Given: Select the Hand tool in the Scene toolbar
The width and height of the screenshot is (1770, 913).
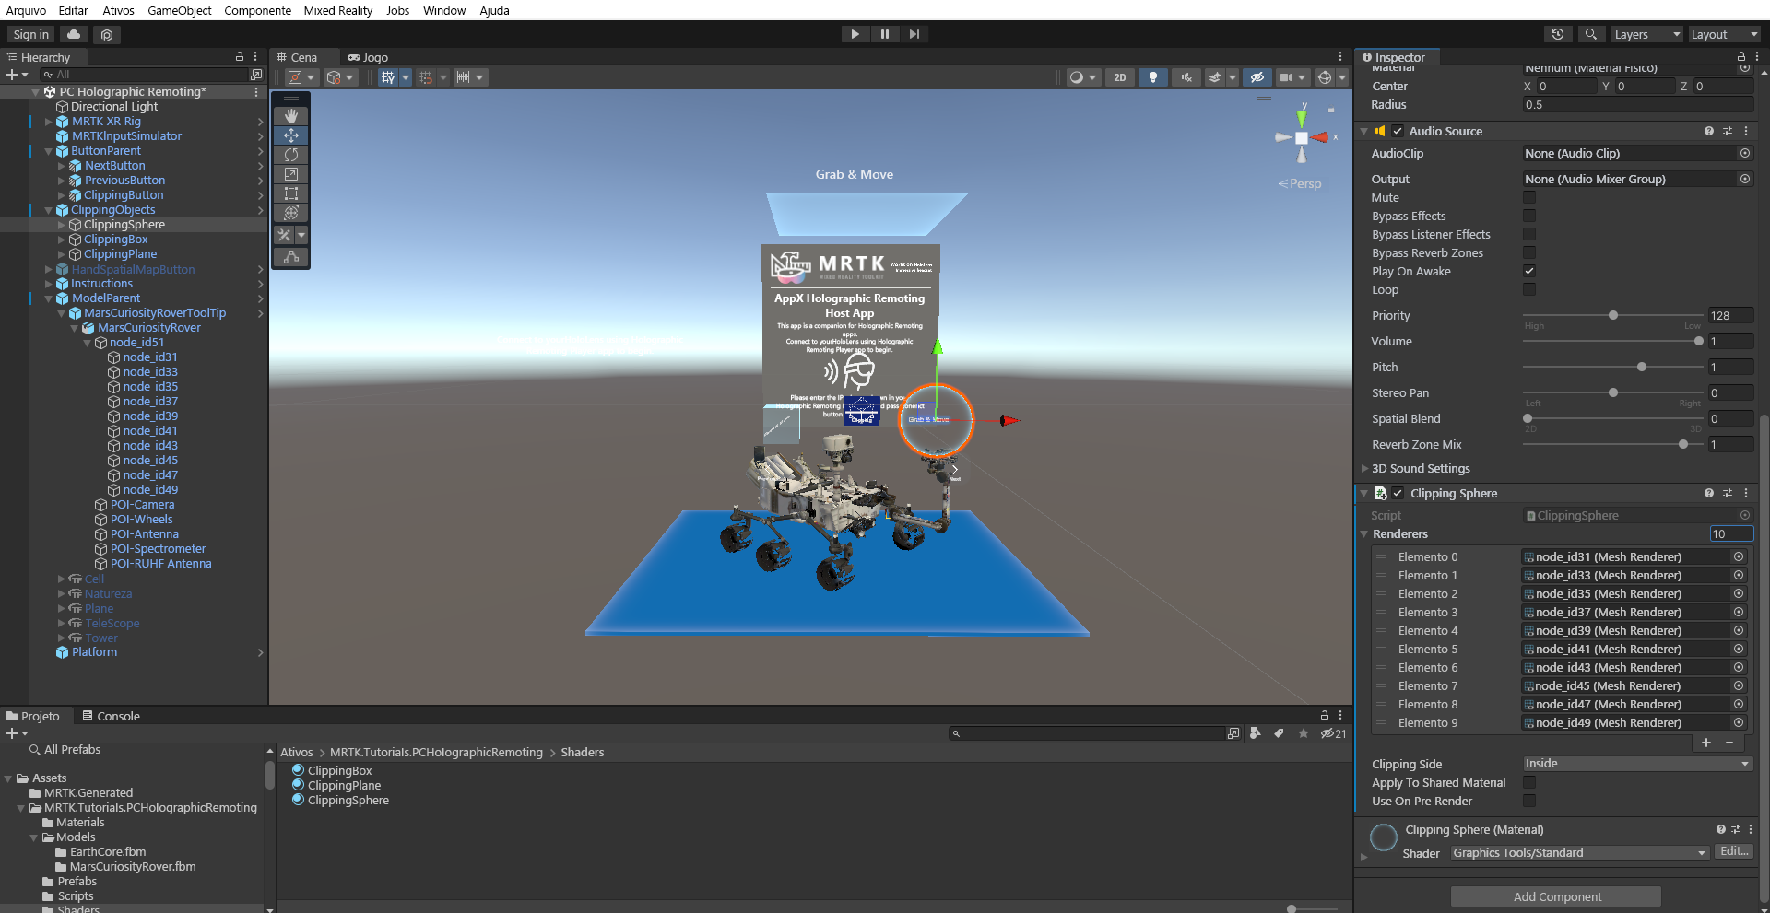Looking at the screenshot, I should pyautogui.click(x=291, y=115).
